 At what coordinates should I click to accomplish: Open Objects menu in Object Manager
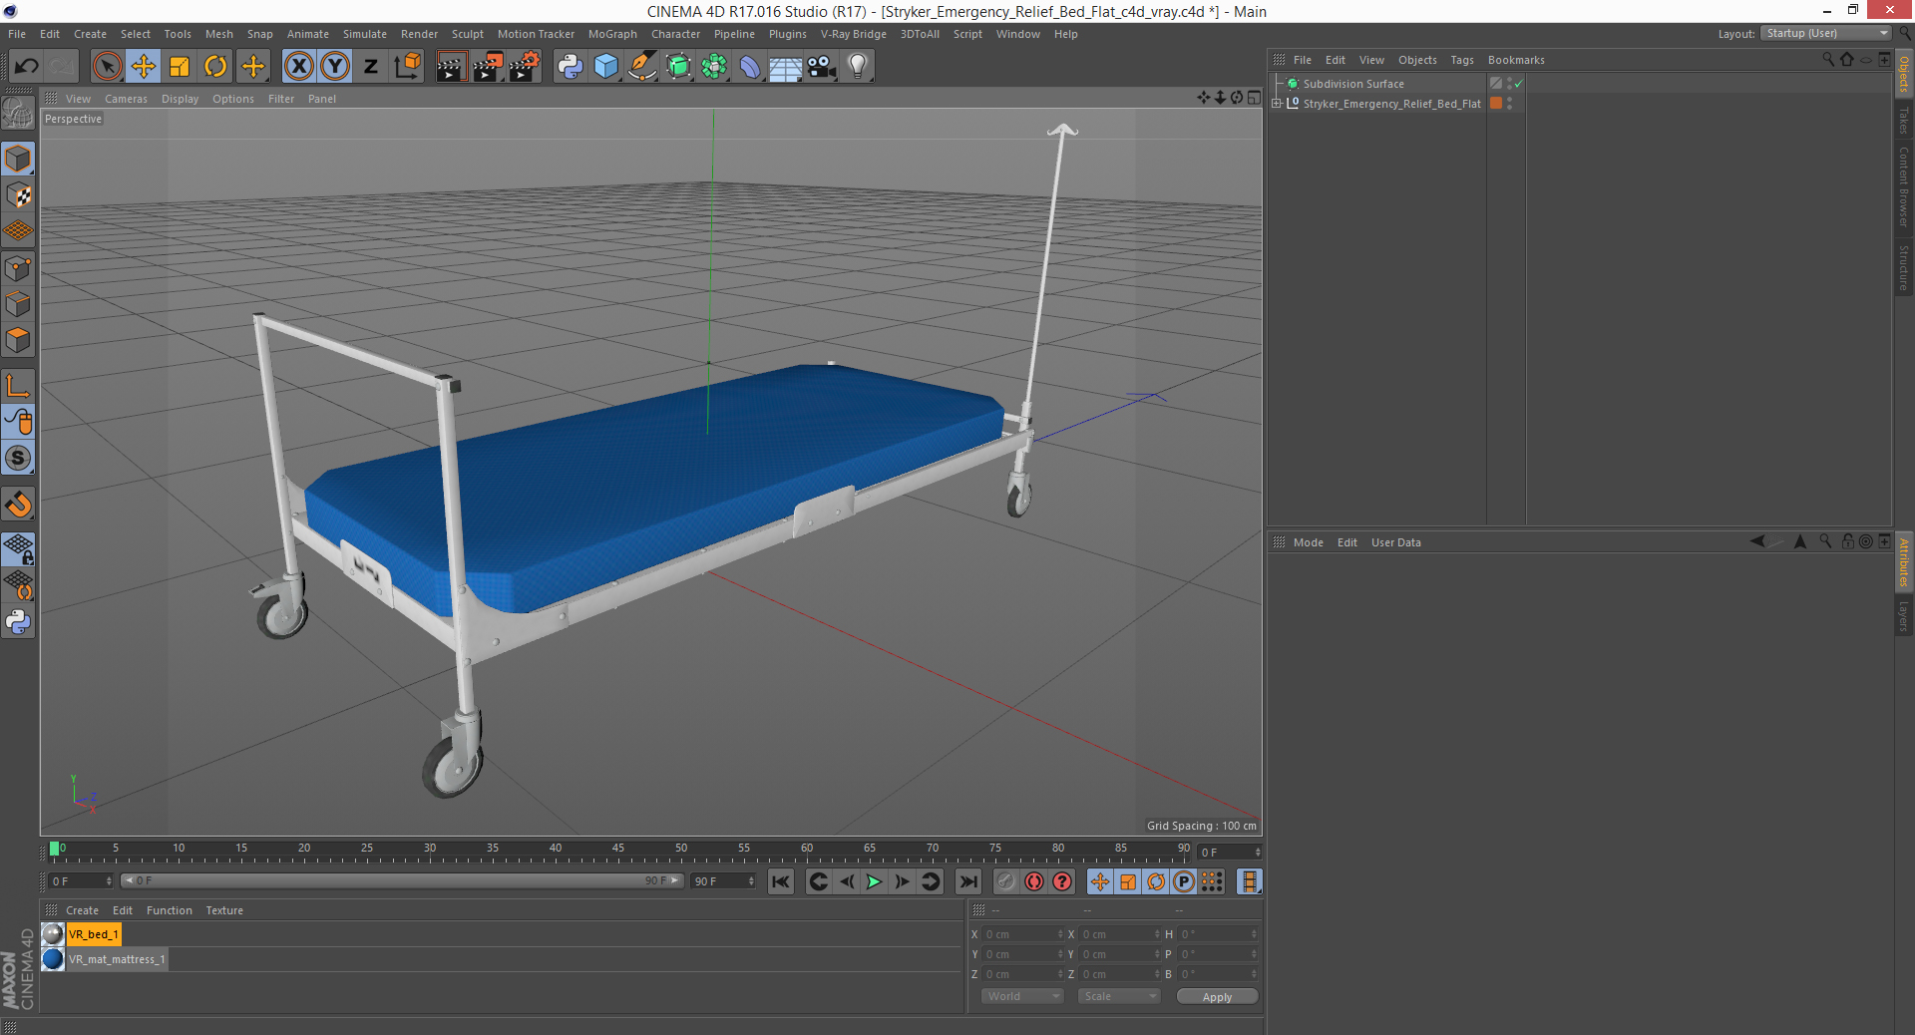coord(1417,60)
